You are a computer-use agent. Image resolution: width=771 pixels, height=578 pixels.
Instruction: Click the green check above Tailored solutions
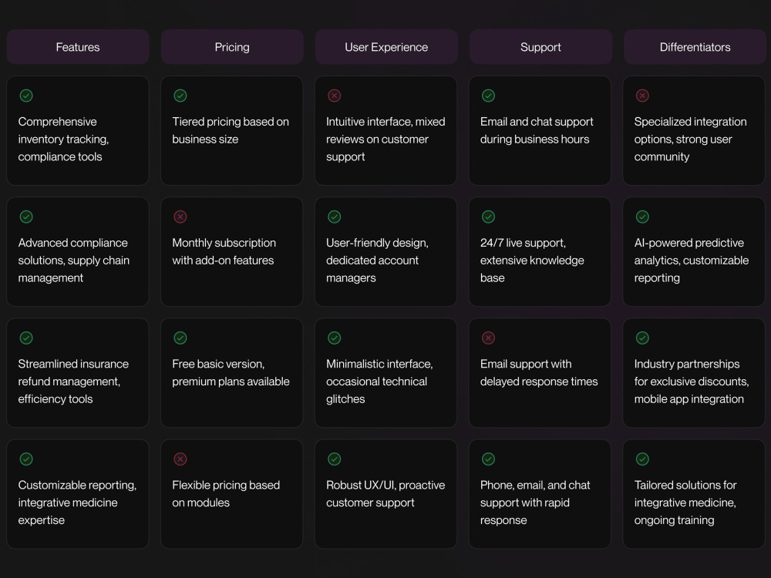point(642,459)
